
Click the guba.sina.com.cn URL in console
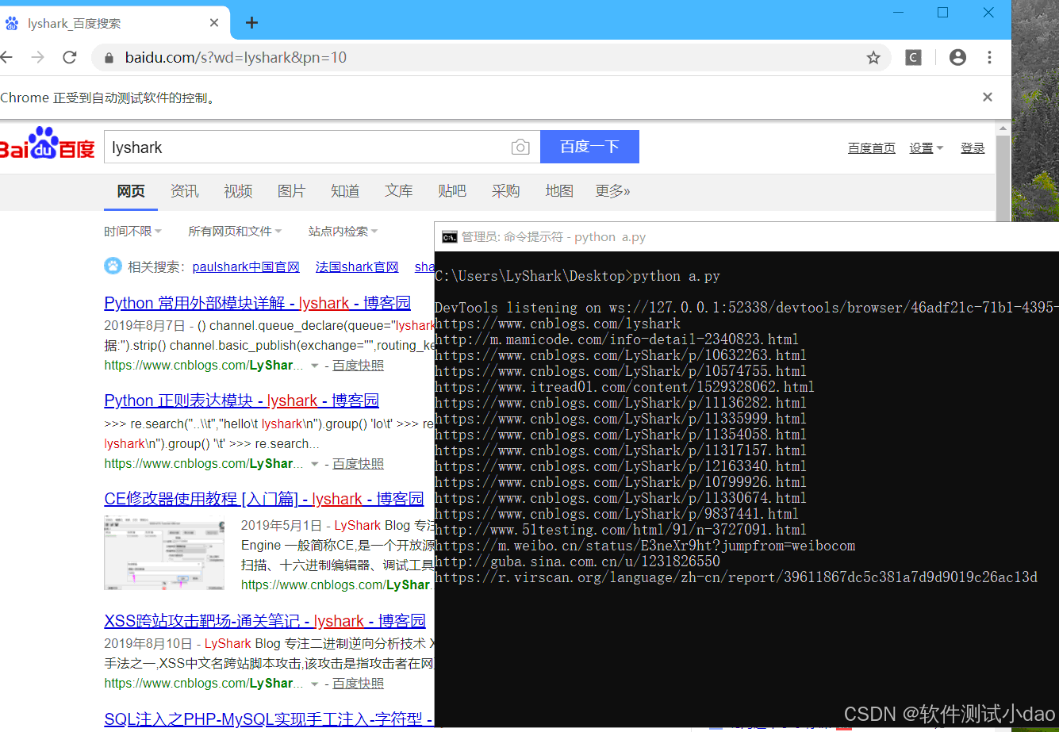[577, 561]
